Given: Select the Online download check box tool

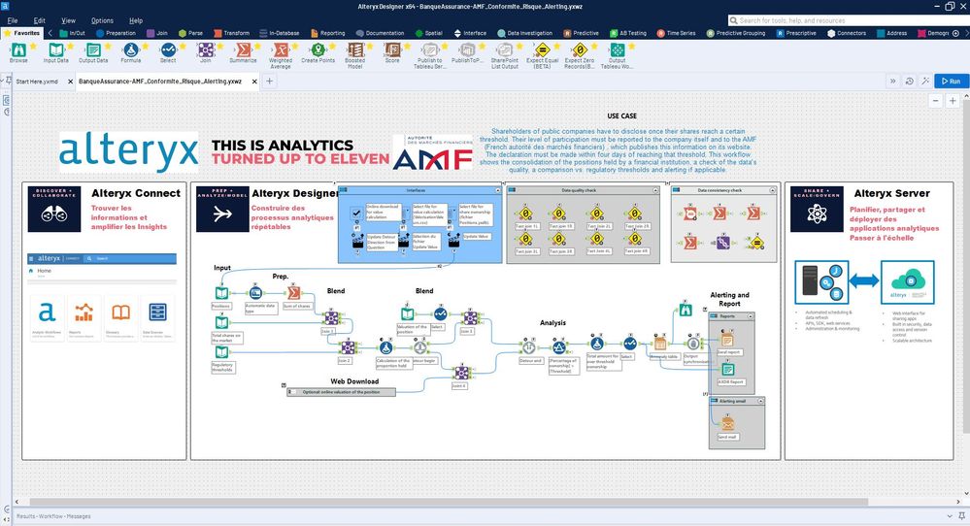Looking at the screenshot, I should click(x=356, y=214).
